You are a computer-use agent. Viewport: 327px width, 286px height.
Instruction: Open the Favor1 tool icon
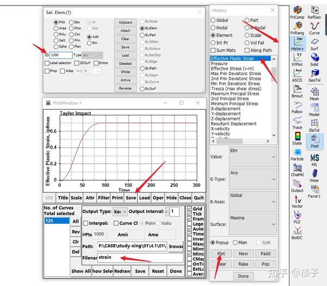(x=314, y=192)
